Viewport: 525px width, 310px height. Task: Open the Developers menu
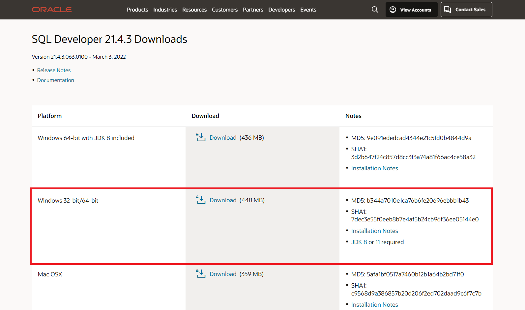point(282,10)
